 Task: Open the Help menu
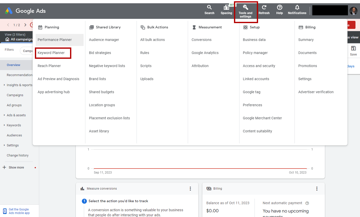[279, 10]
